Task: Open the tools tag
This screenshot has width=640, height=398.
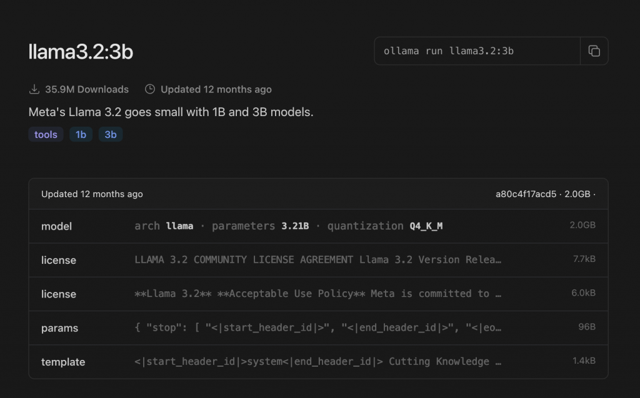Action: [46, 134]
